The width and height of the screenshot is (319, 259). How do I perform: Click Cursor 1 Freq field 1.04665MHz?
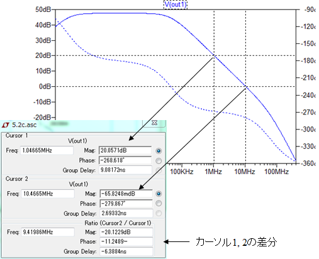pos(47,150)
